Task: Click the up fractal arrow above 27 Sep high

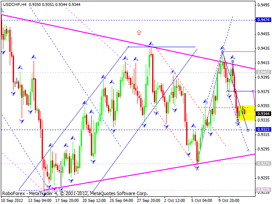Action: [x=151, y=43]
